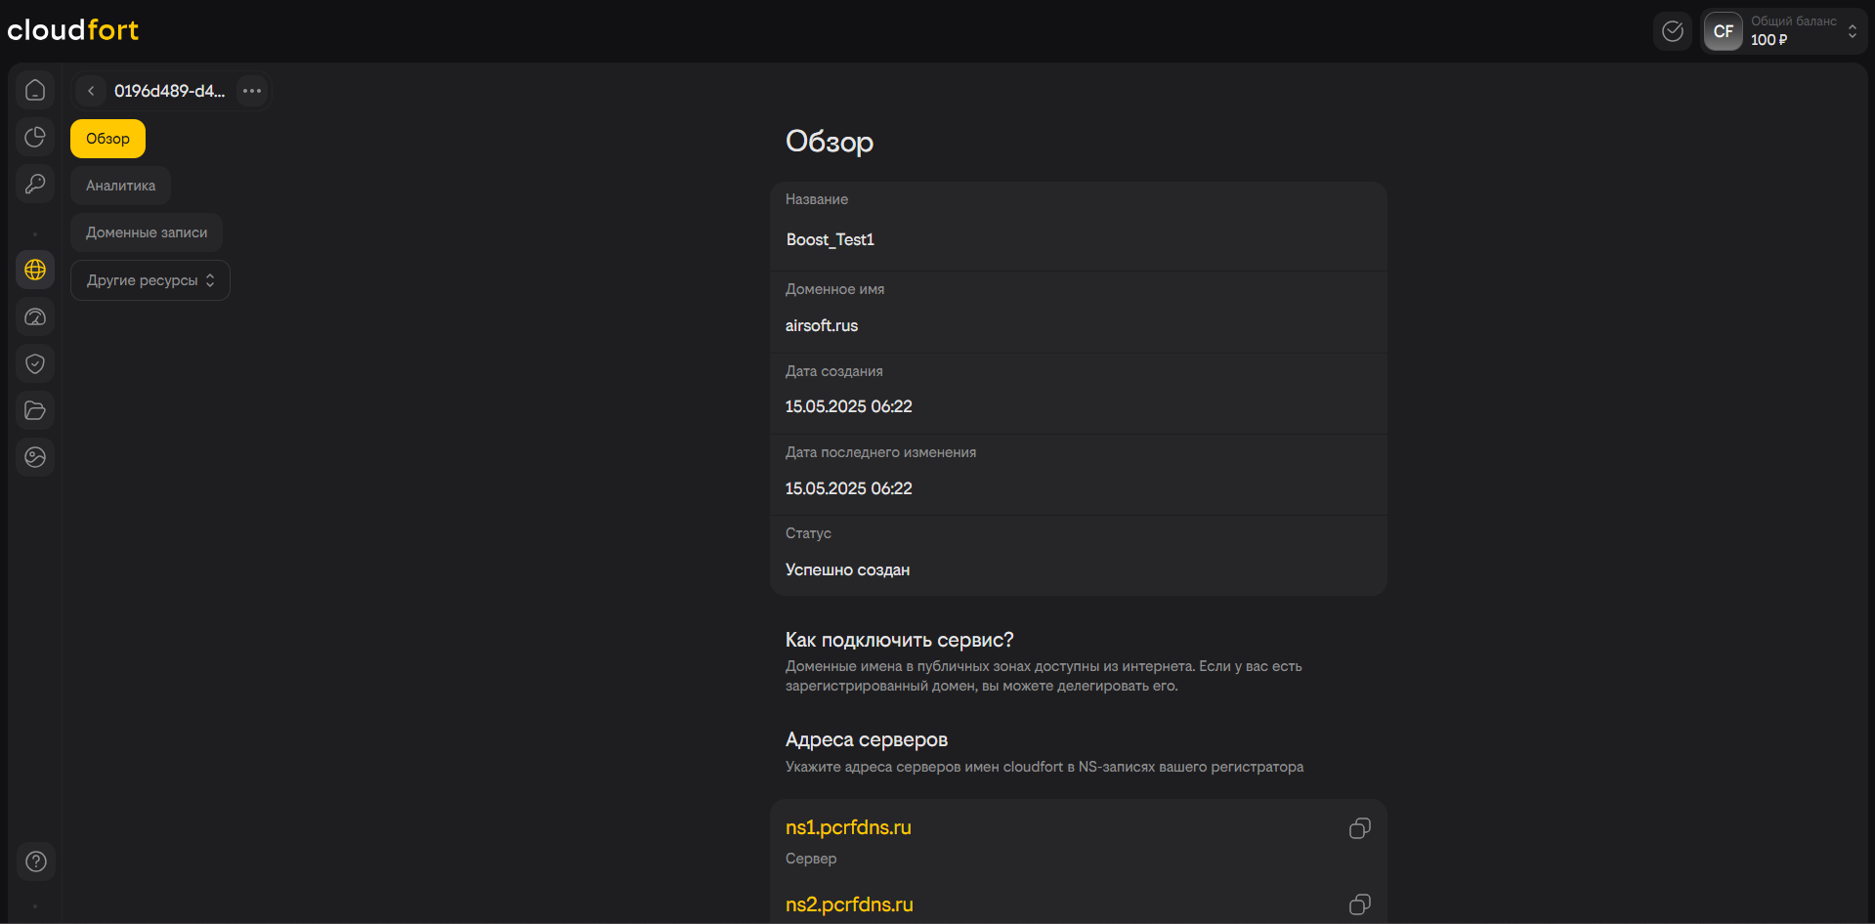Open the folder storage icon in sidebar
Image resolution: width=1875 pixels, height=924 pixels.
coord(35,410)
